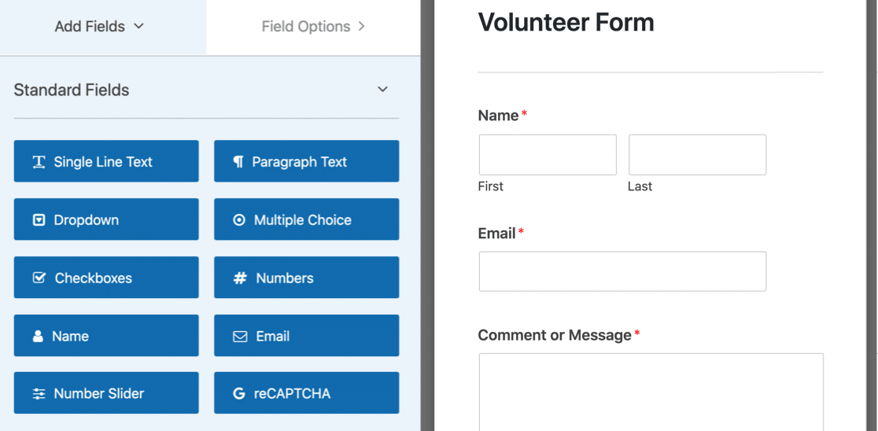Screen dimensions: 878x431
Task: Add a Number Slider field
Action: tap(106, 393)
